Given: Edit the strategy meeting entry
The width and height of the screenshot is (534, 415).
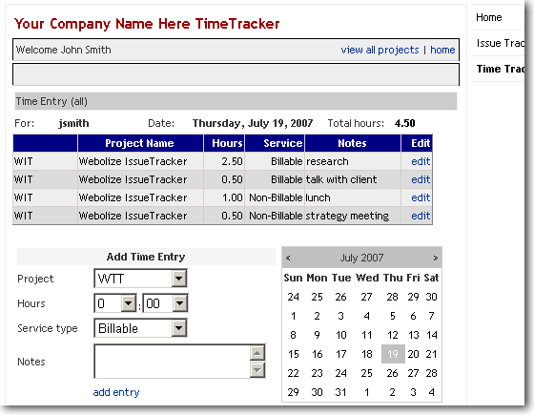Looking at the screenshot, I should click(x=421, y=216).
